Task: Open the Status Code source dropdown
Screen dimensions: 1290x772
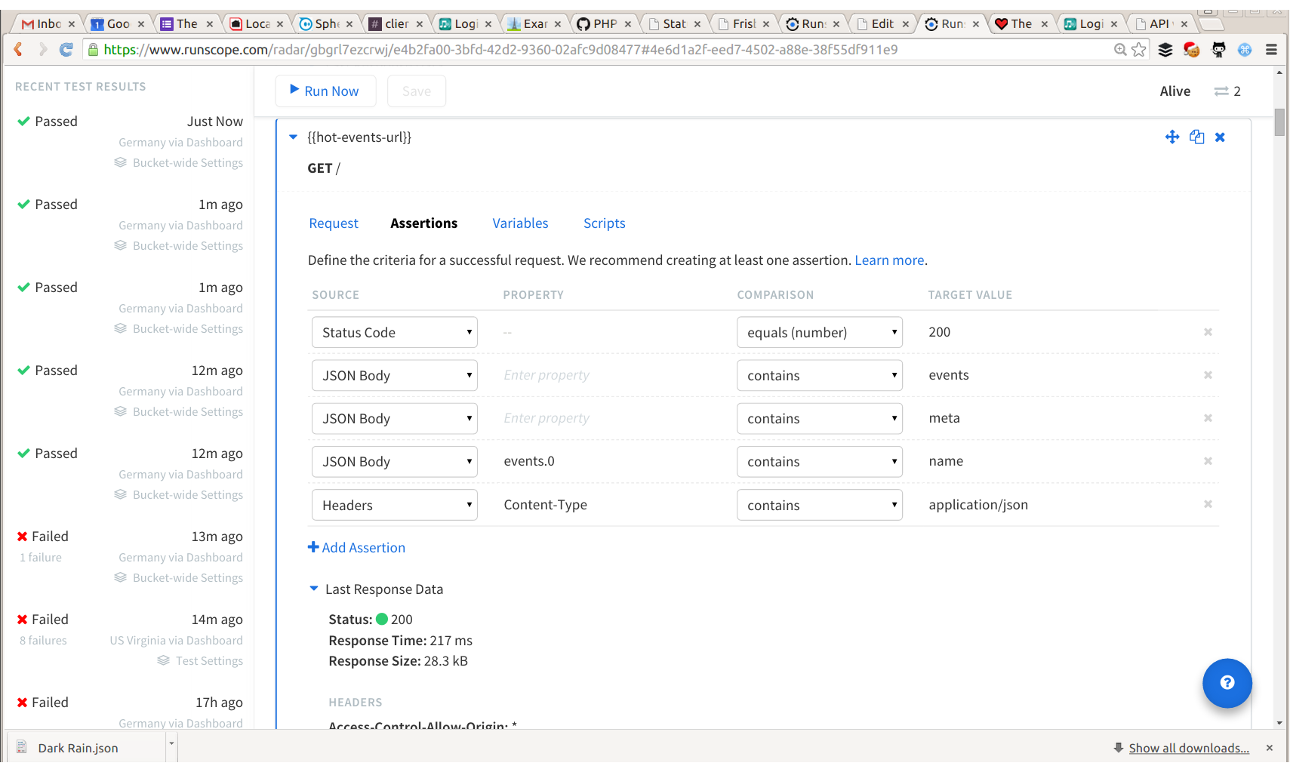Action: pyautogui.click(x=395, y=332)
